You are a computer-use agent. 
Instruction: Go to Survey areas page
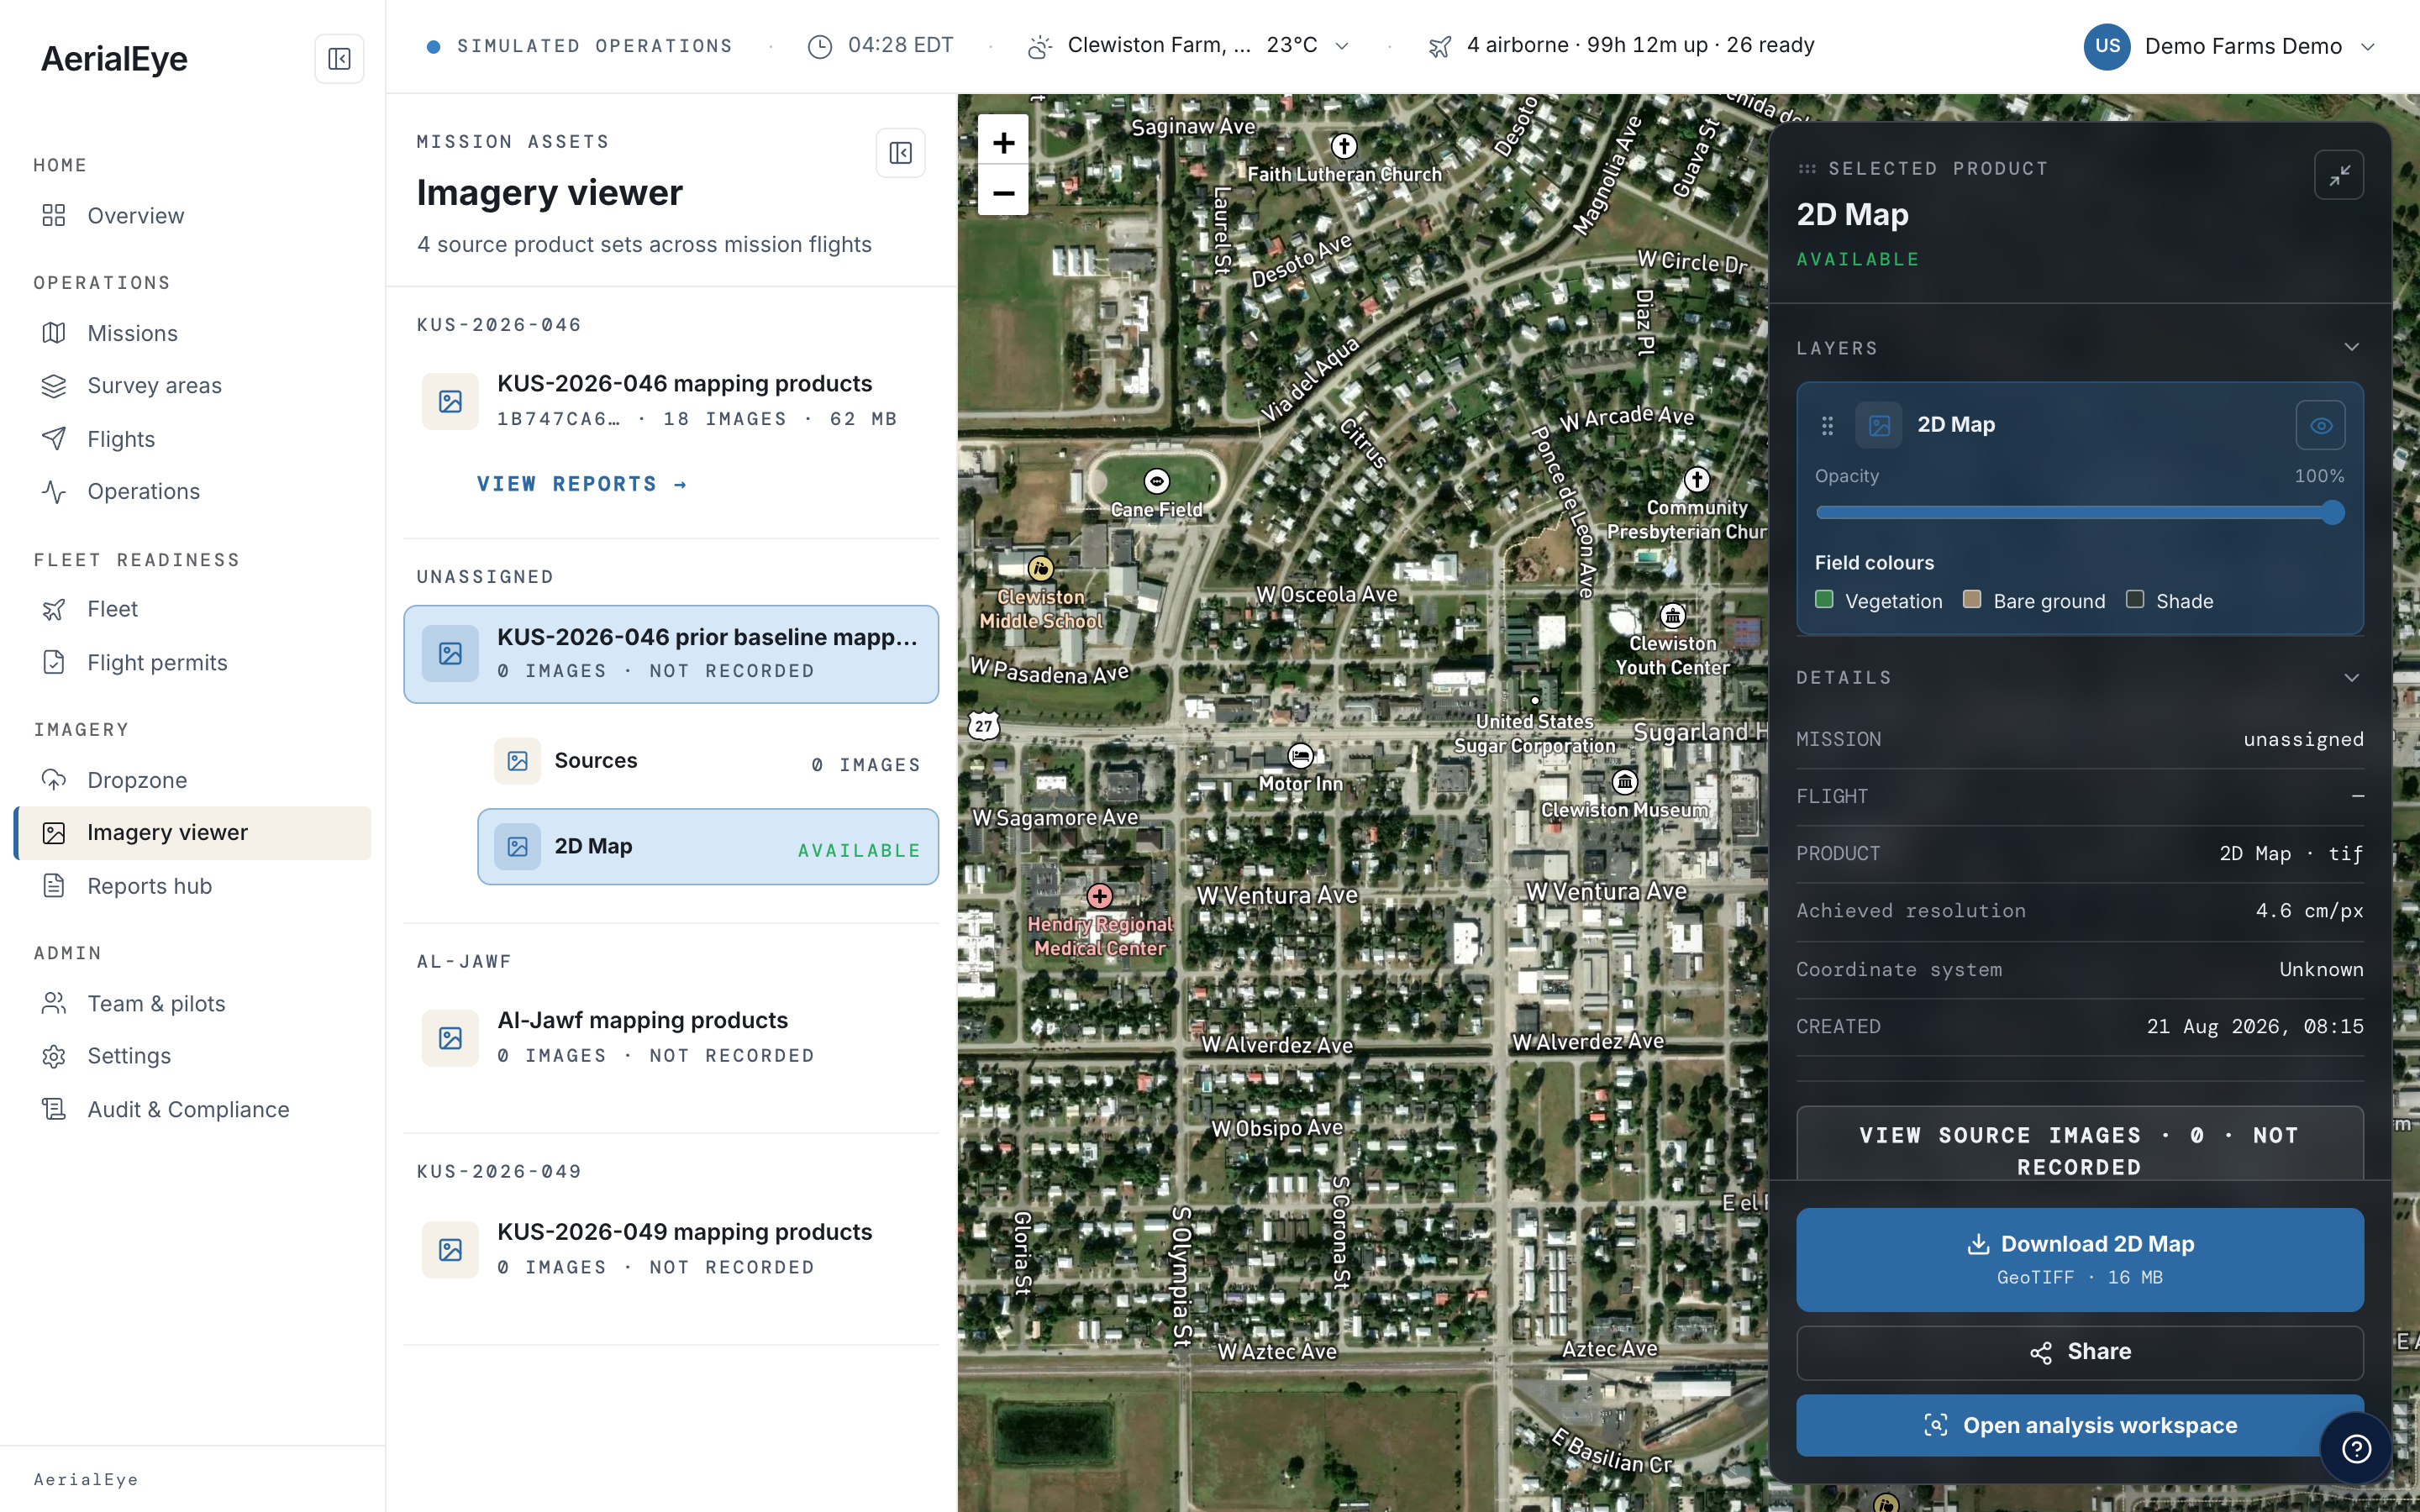click(x=193, y=386)
